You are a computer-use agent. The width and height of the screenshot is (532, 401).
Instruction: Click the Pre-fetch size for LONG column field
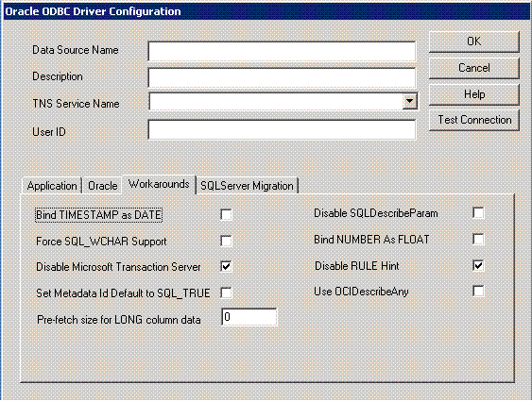click(x=249, y=317)
